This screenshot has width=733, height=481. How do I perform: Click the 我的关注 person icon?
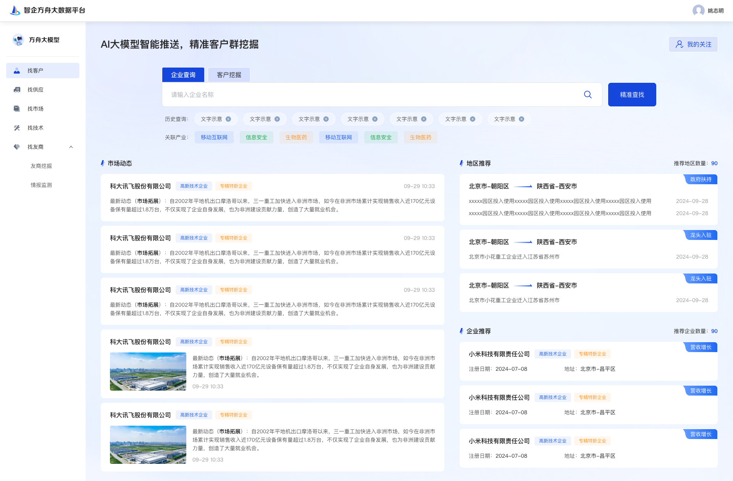[x=680, y=44]
